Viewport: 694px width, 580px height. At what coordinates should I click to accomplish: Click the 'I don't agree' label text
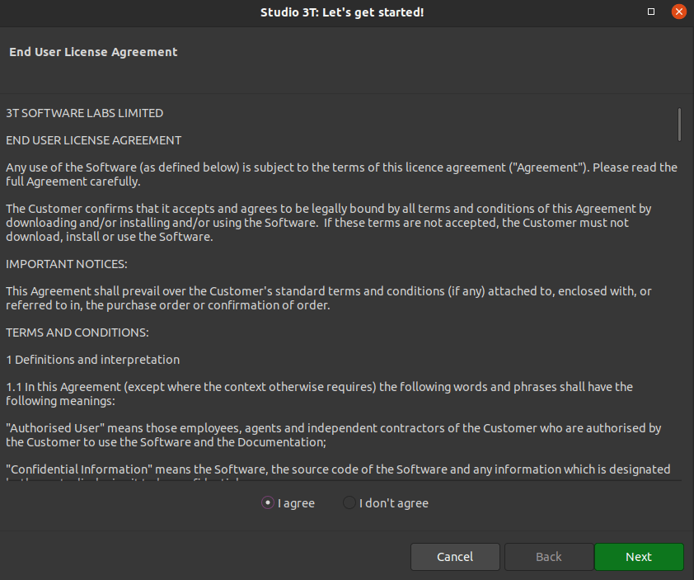394,503
